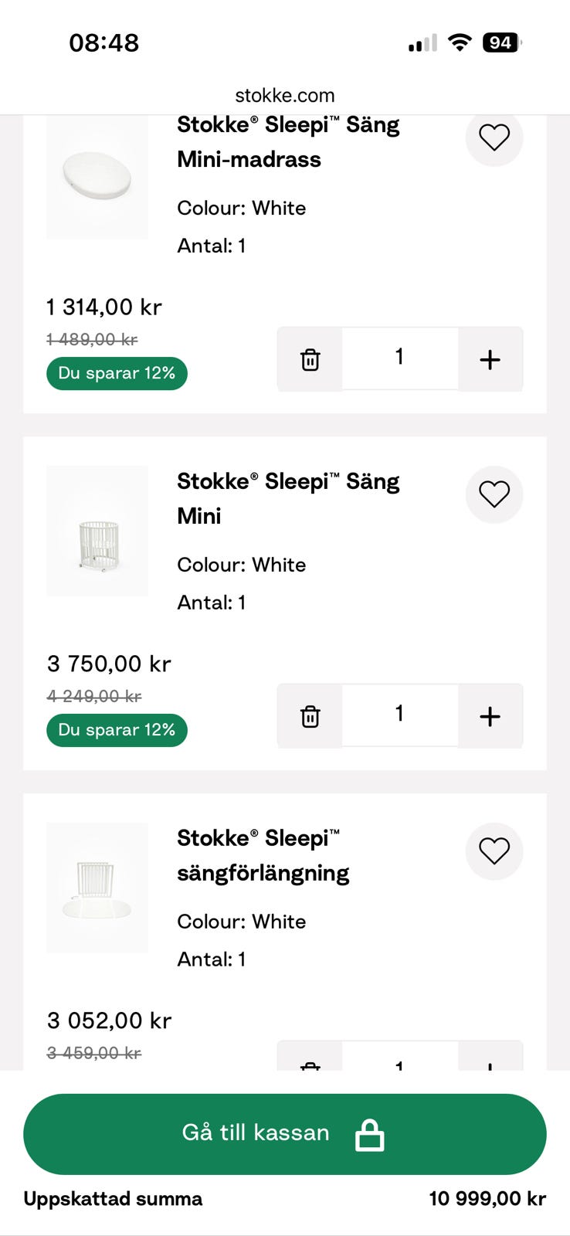570x1236 pixels.
Task: Add Sleepi sängförlängning to wishlist heart
Action: [x=494, y=851]
